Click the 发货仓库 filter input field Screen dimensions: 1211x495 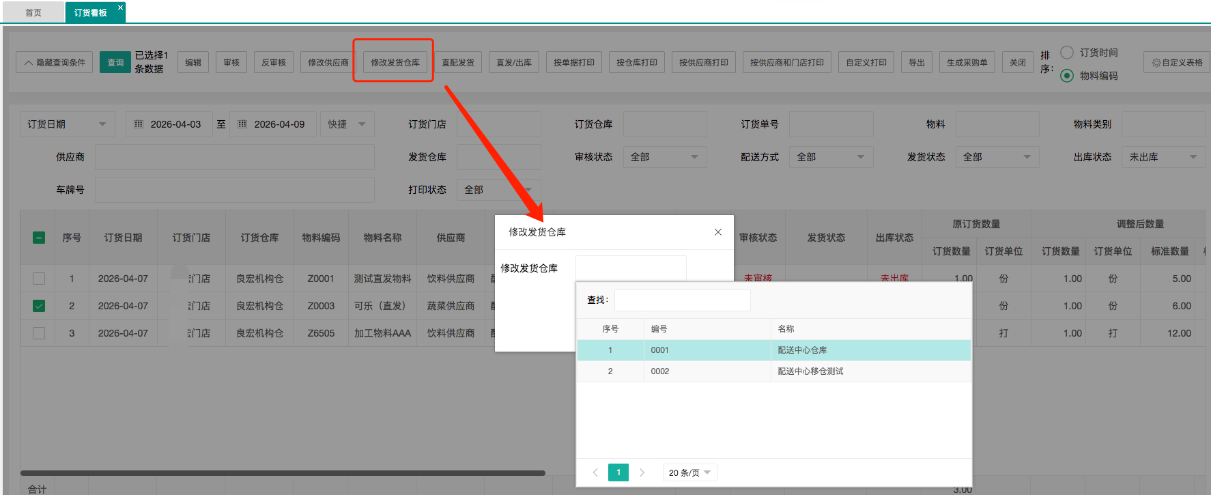tap(498, 157)
